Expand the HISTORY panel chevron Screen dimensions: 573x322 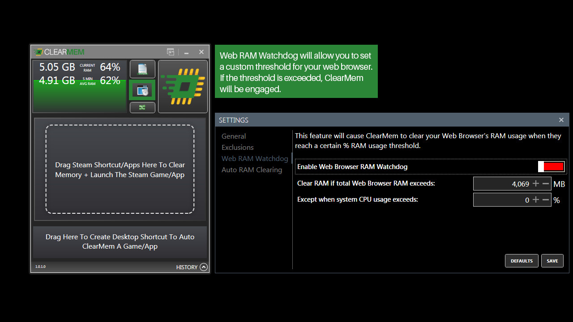(204, 267)
